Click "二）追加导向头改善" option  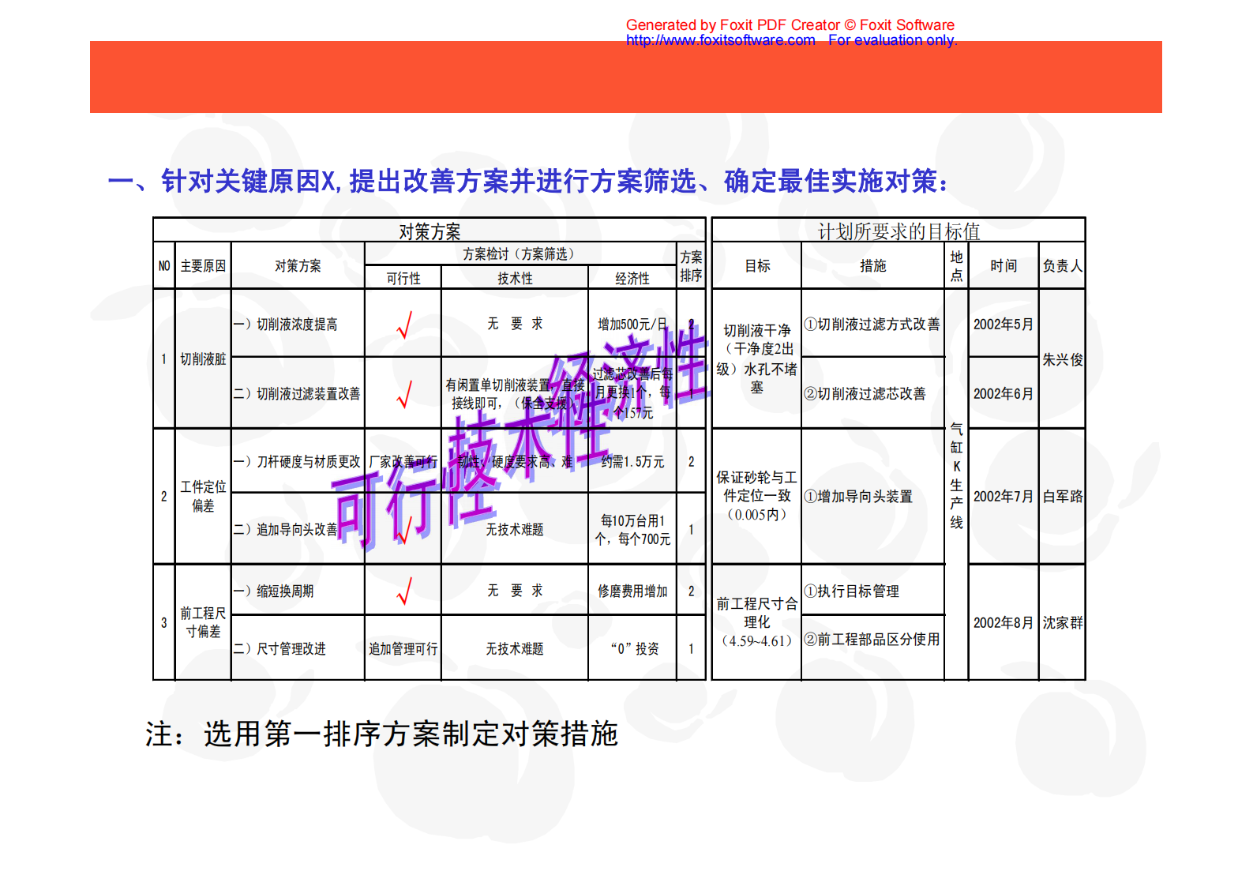click(x=285, y=530)
